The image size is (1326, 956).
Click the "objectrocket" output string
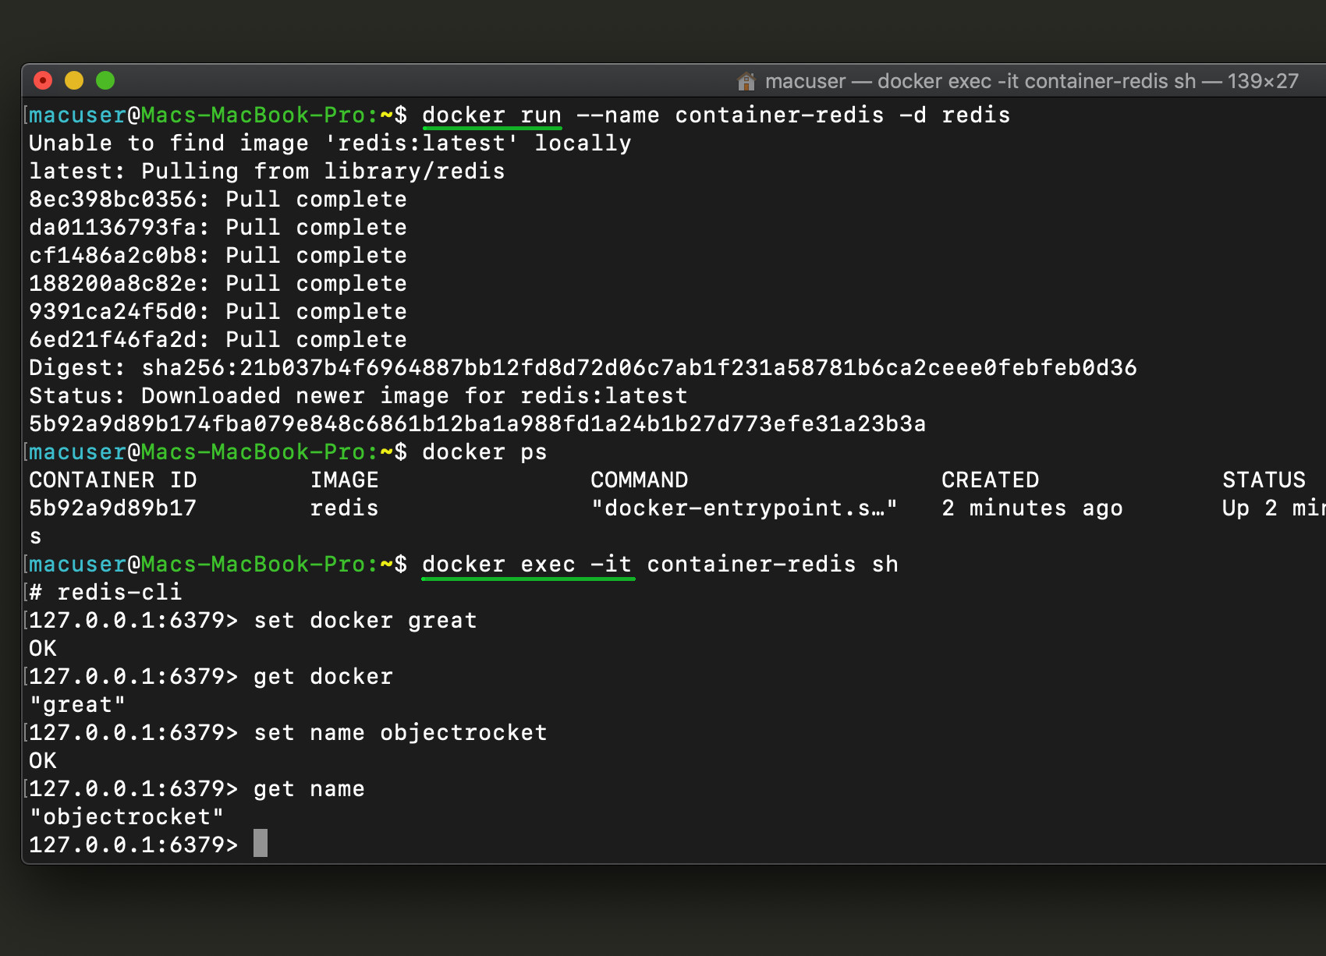[x=126, y=817]
